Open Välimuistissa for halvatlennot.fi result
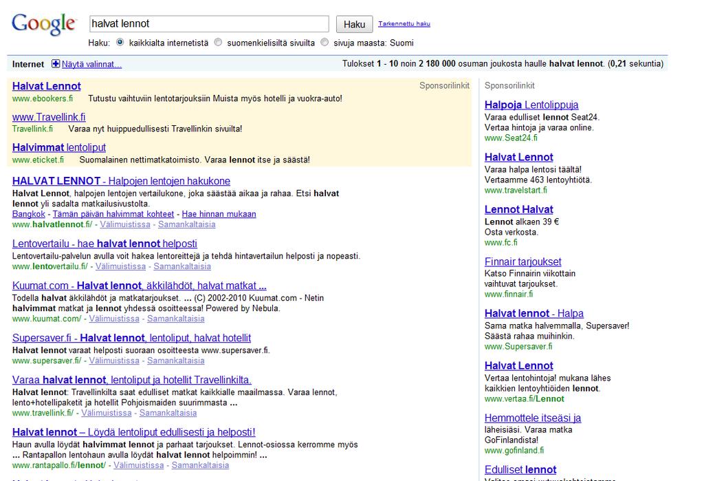Image resolution: width=704 pixels, height=481 pixels. pyautogui.click(x=125, y=224)
